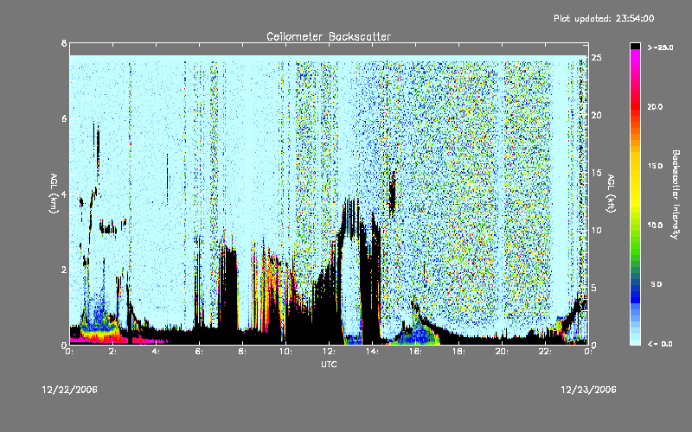Click the "15" tick on kft axis
The image size is (692, 432).
click(x=597, y=173)
